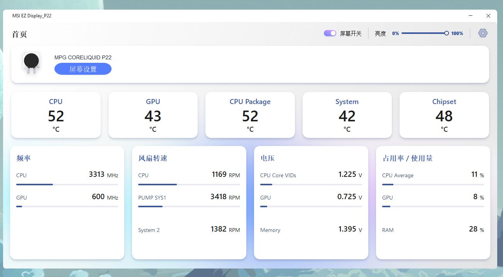Click the CPU fan speed 1169 RPM

(226, 175)
